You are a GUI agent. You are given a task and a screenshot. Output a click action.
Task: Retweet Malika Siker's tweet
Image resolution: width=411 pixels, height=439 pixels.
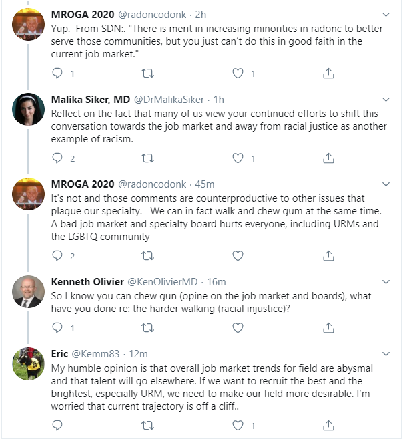tap(147, 158)
